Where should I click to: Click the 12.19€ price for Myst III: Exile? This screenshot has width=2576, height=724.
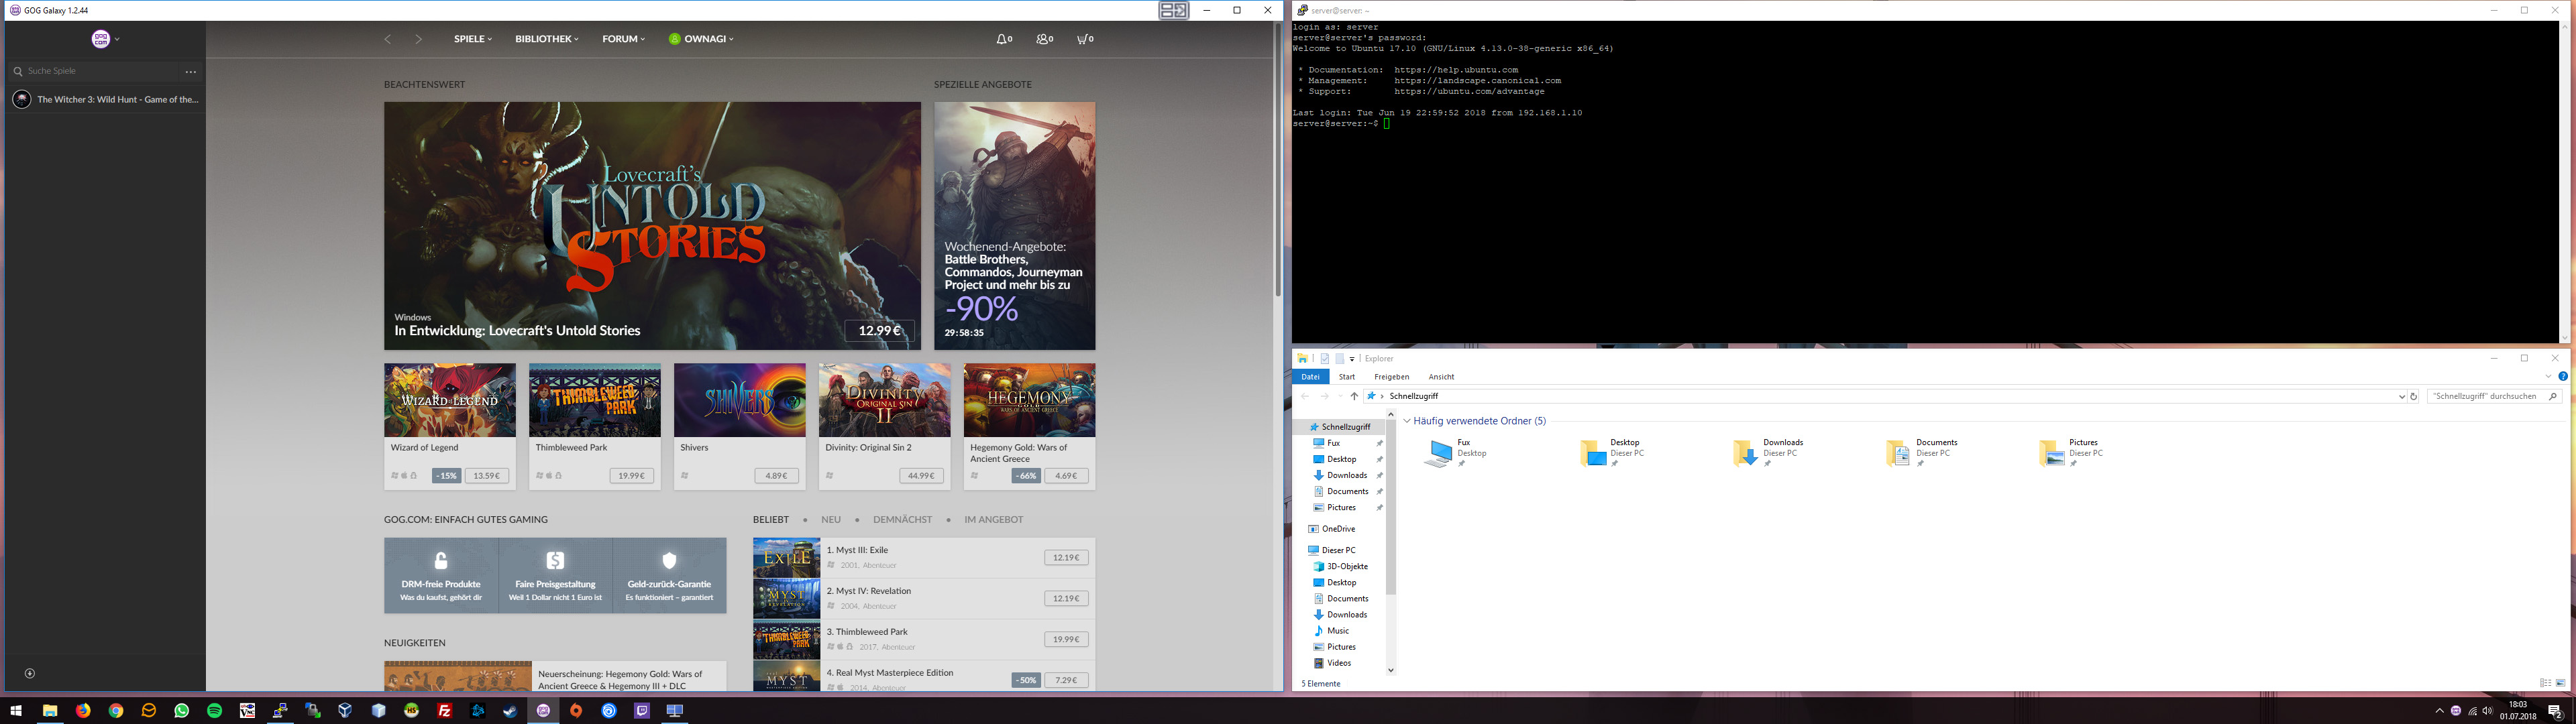coord(1066,558)
